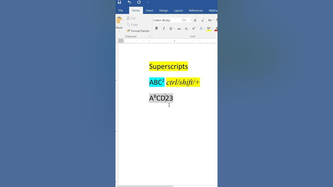Undo the last action

pos(129,2)
